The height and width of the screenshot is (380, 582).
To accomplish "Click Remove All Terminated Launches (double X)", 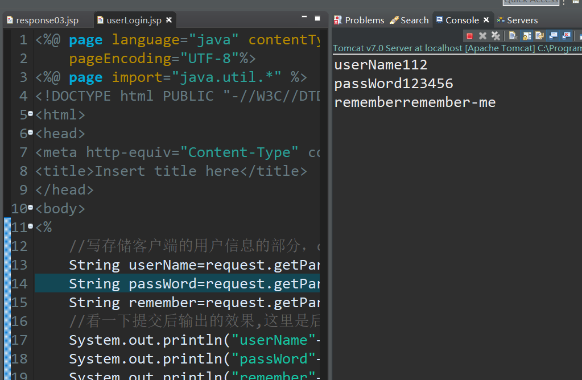I will coord(496,36).
